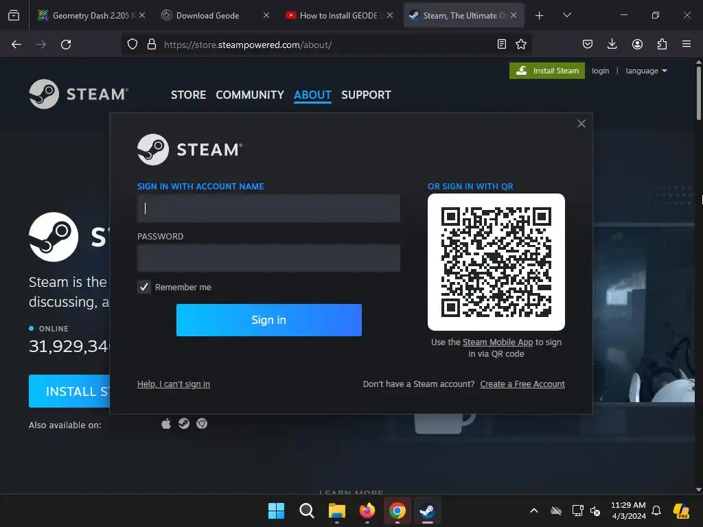Image resolution: width=703 pixels, height=527 pixels.
Task: Open the COMMUNITY menu
Action: pos(250,95)
